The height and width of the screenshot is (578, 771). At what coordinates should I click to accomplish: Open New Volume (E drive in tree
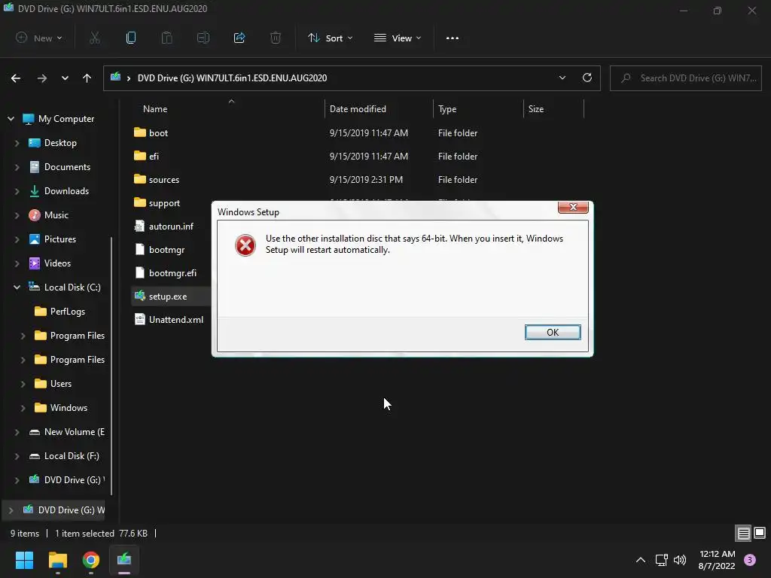coord(74,432)
